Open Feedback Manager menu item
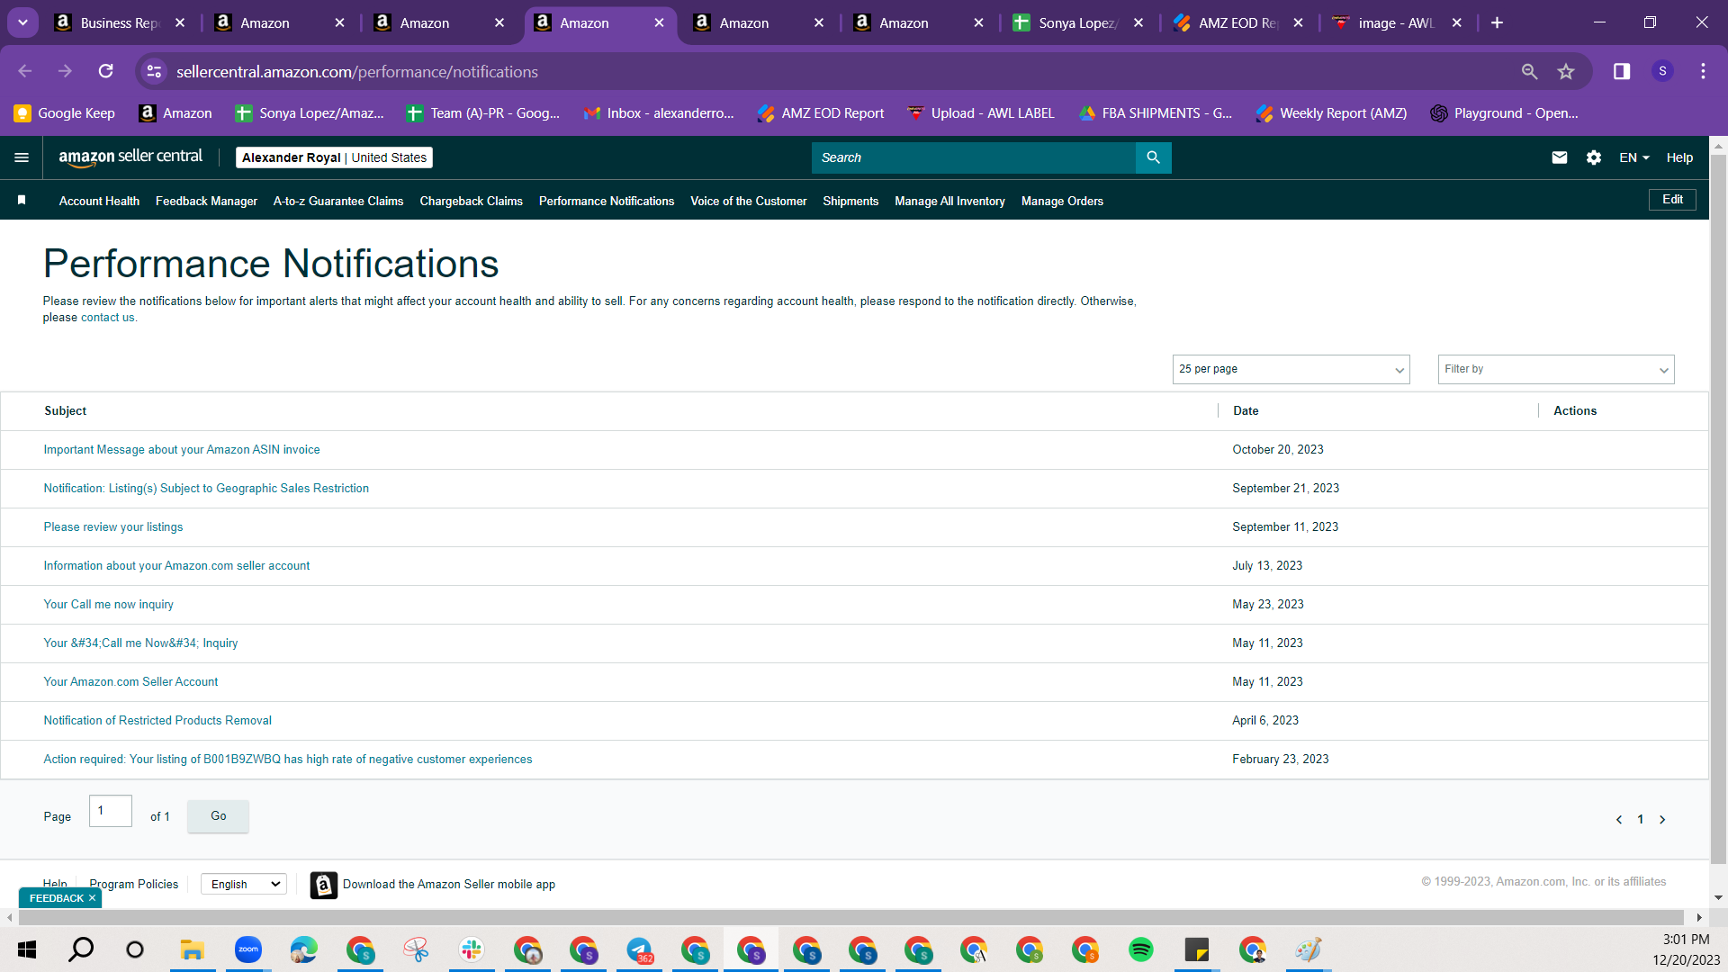This screenshot has height=972, width=1728. [206, 201]
